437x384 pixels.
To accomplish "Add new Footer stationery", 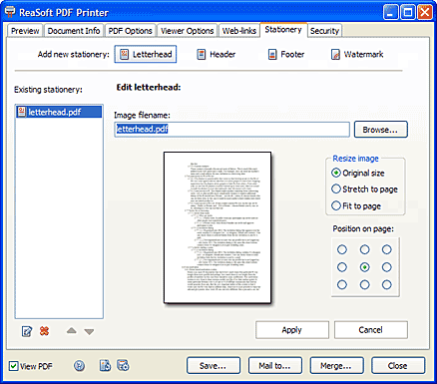I will click(x=286, y=54).
